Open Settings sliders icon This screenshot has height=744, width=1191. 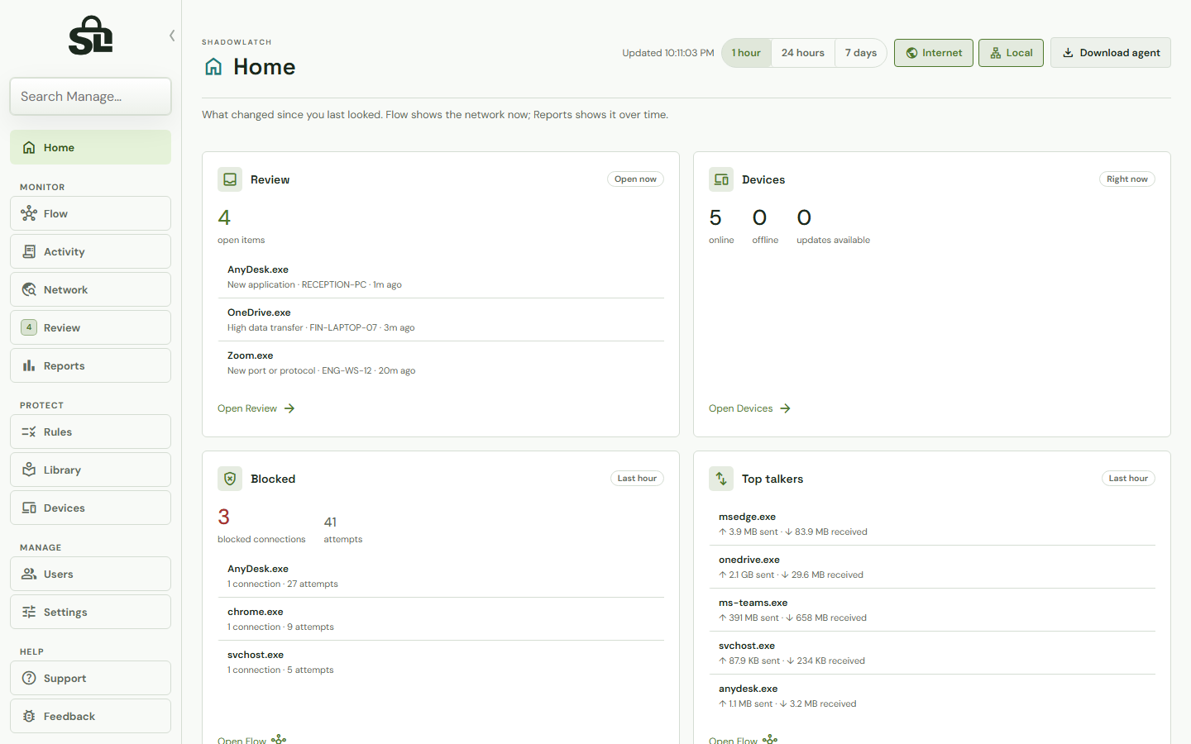[29, 612]
